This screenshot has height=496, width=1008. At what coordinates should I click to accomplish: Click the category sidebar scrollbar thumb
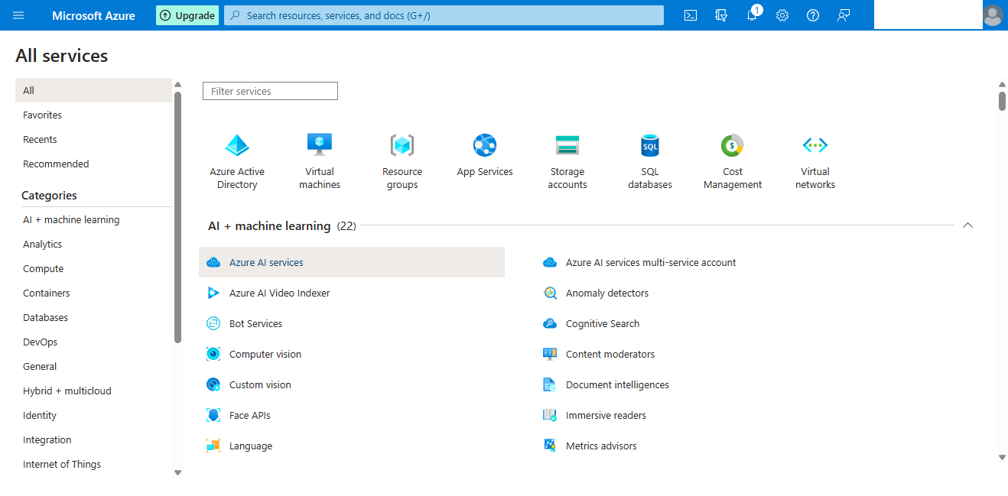point(178,218)
